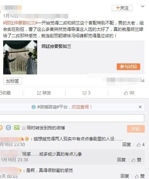Expand the post options chevron

point(143,6)
